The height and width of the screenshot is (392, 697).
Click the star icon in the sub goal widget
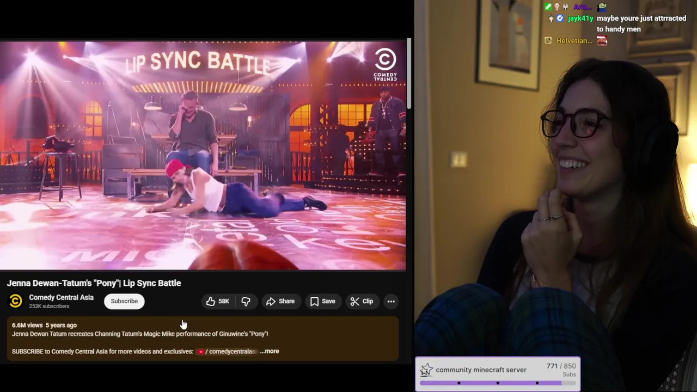click(x=426, y=370)
